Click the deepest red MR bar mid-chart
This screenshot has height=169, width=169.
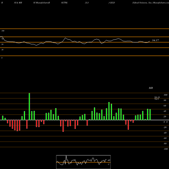63,126
